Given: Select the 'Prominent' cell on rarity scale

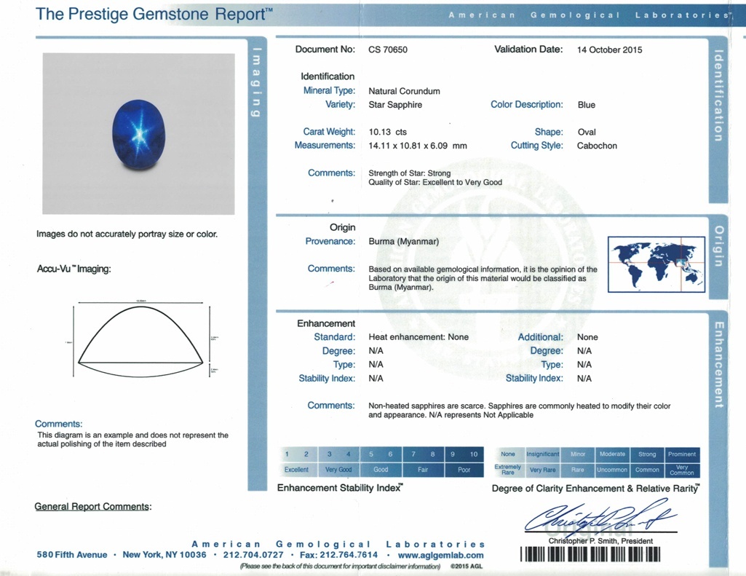Looking at the screenshot, I should tap(681, 454).
